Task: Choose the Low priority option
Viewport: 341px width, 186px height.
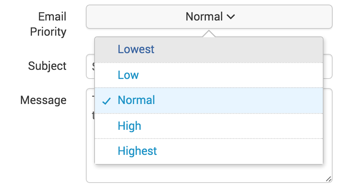Action: (209, 75)
